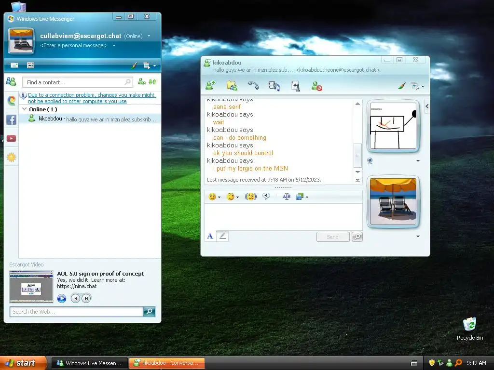The height and width of the screenshot is (370, 494).
Task: Skip to next video in Escargot Video
Action: pos(86,298)
